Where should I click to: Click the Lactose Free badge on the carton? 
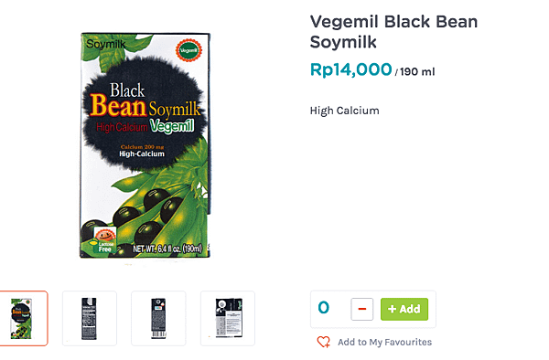point(102,240)
